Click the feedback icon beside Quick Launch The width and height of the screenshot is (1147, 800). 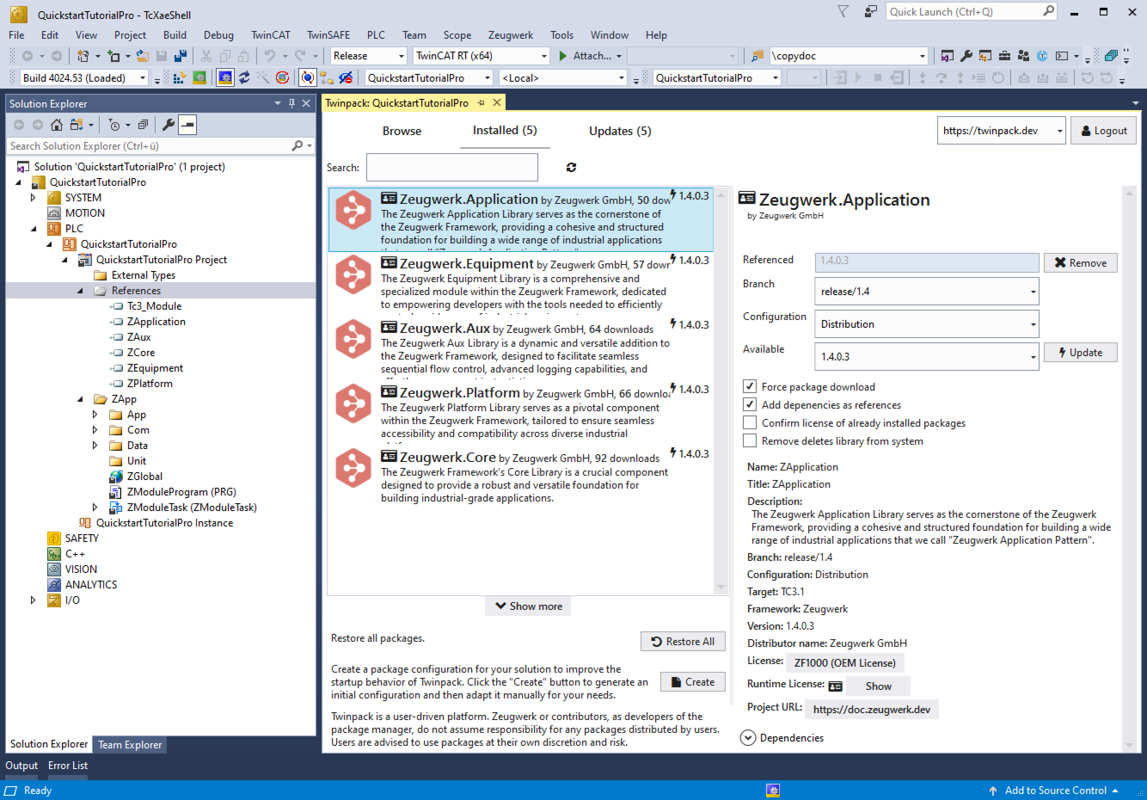pyautogui.click(x=871, y=12)
